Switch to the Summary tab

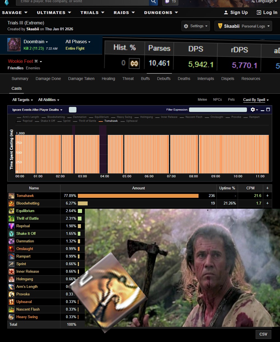pyautogui.click(x=20, y=79)
